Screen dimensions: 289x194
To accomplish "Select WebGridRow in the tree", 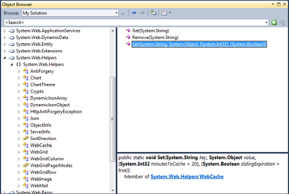I will [x=43, y=172].
